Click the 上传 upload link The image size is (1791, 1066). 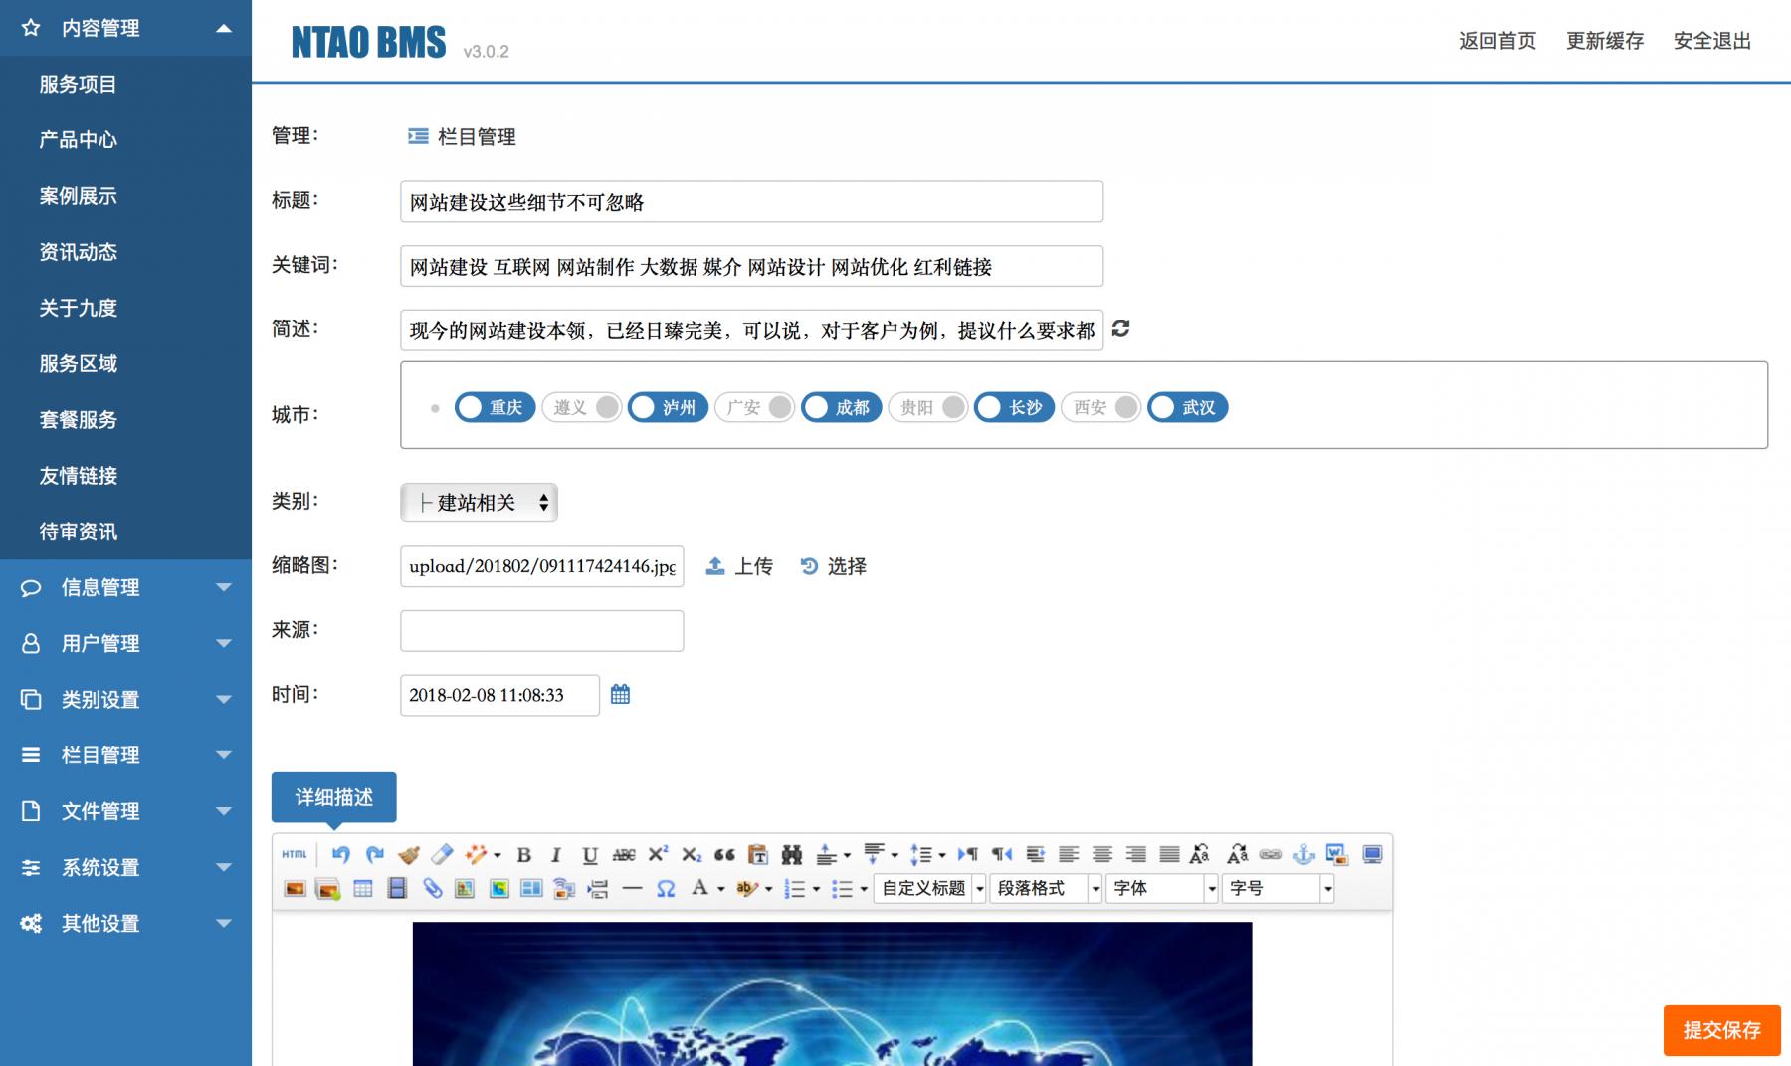pos(739,566)
